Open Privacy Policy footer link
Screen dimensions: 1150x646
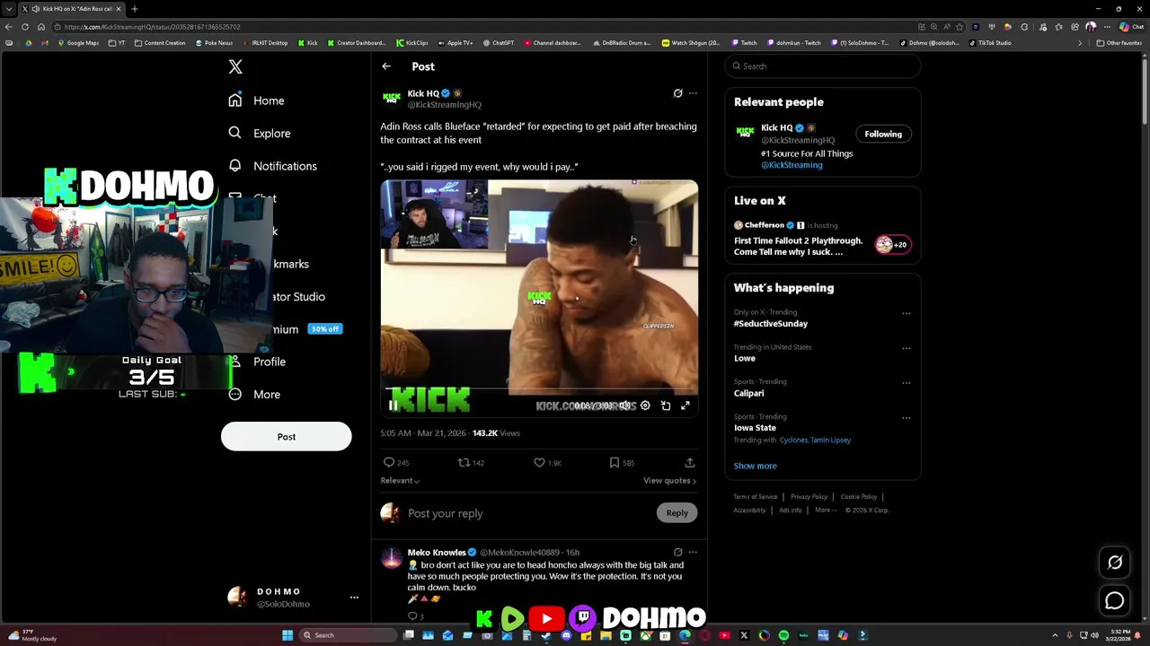[x=809, y=497]
